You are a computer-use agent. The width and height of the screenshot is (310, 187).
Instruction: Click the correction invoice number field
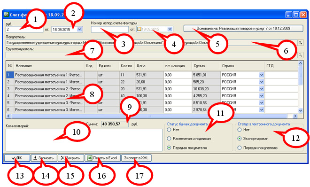(x=110, y=29)
